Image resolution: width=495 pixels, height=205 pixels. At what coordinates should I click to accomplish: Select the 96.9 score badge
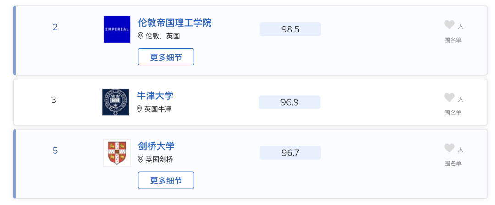pyautogui.click(x=290, y=102)
